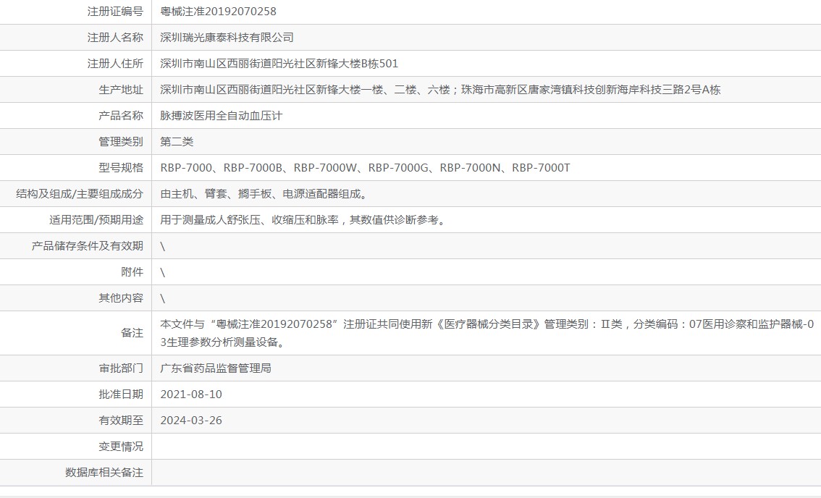This screenshot has width=821, height=498.
Task: Select registration number 粤械注准20192070258 value
Action: click(x=218, y=11)
